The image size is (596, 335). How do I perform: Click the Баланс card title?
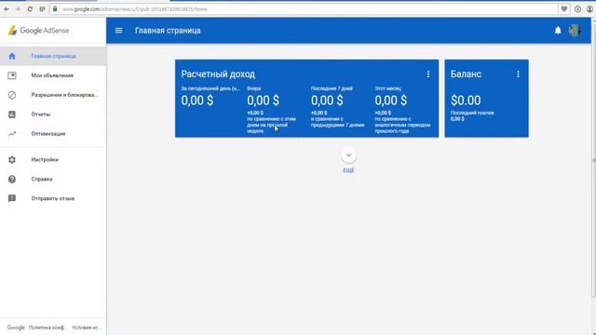(x=466, y=74)
